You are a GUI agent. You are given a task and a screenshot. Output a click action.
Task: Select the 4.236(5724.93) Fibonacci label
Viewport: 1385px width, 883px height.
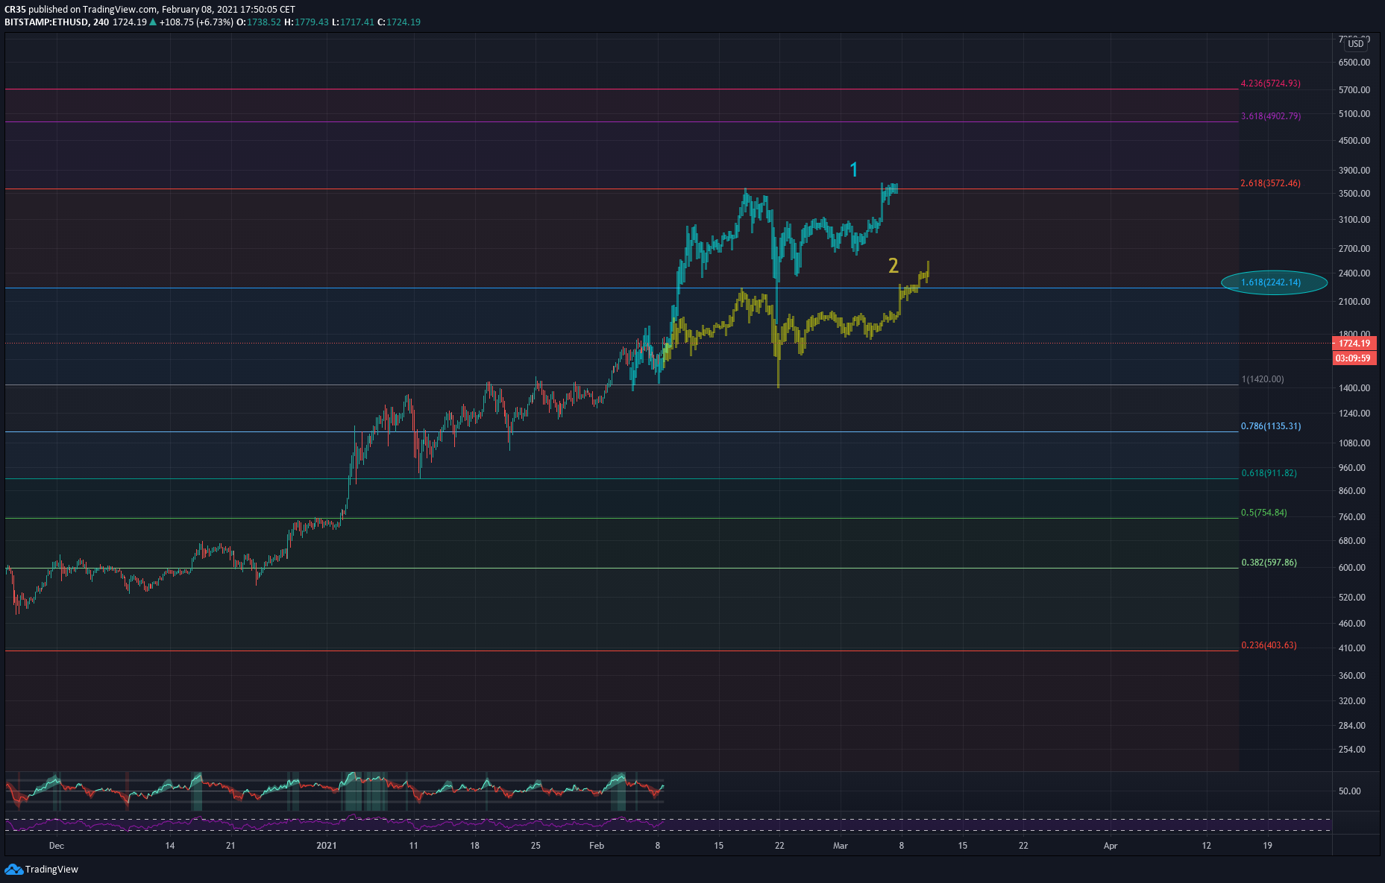(1271, 83)
